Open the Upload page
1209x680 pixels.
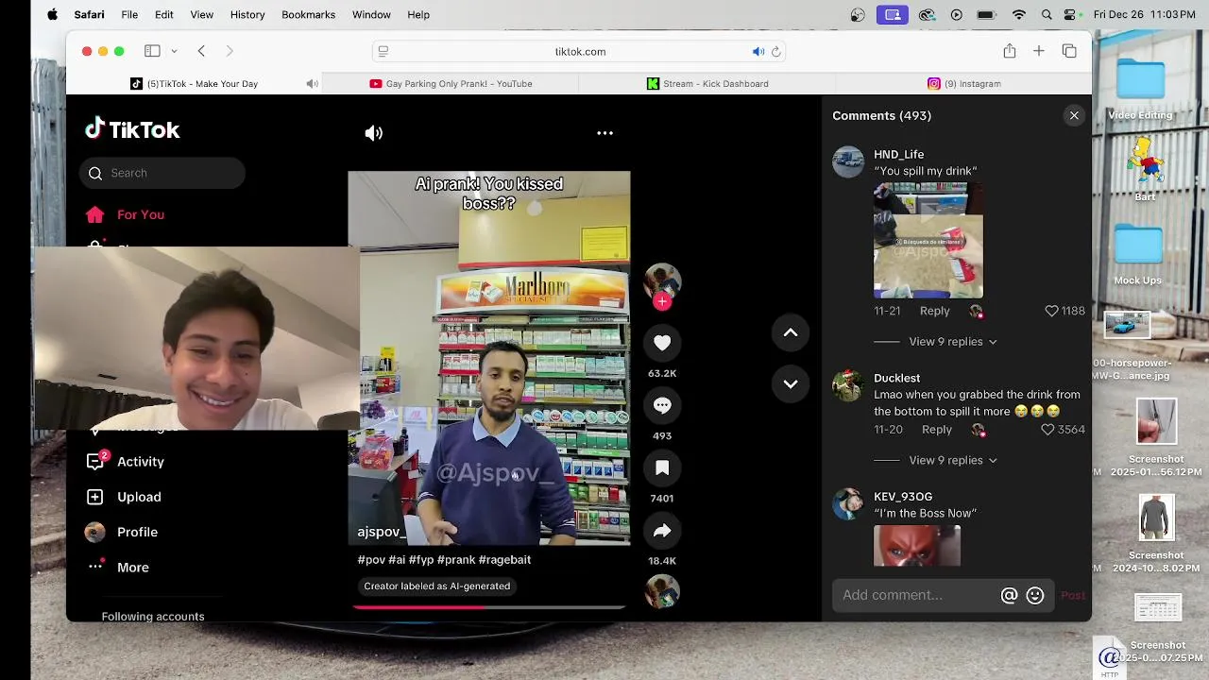(127, 497)
